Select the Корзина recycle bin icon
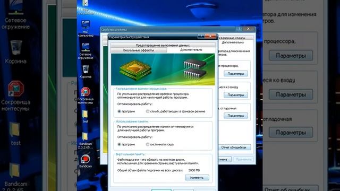The width and height of the screenshot is (340, 191). [86, 72]
